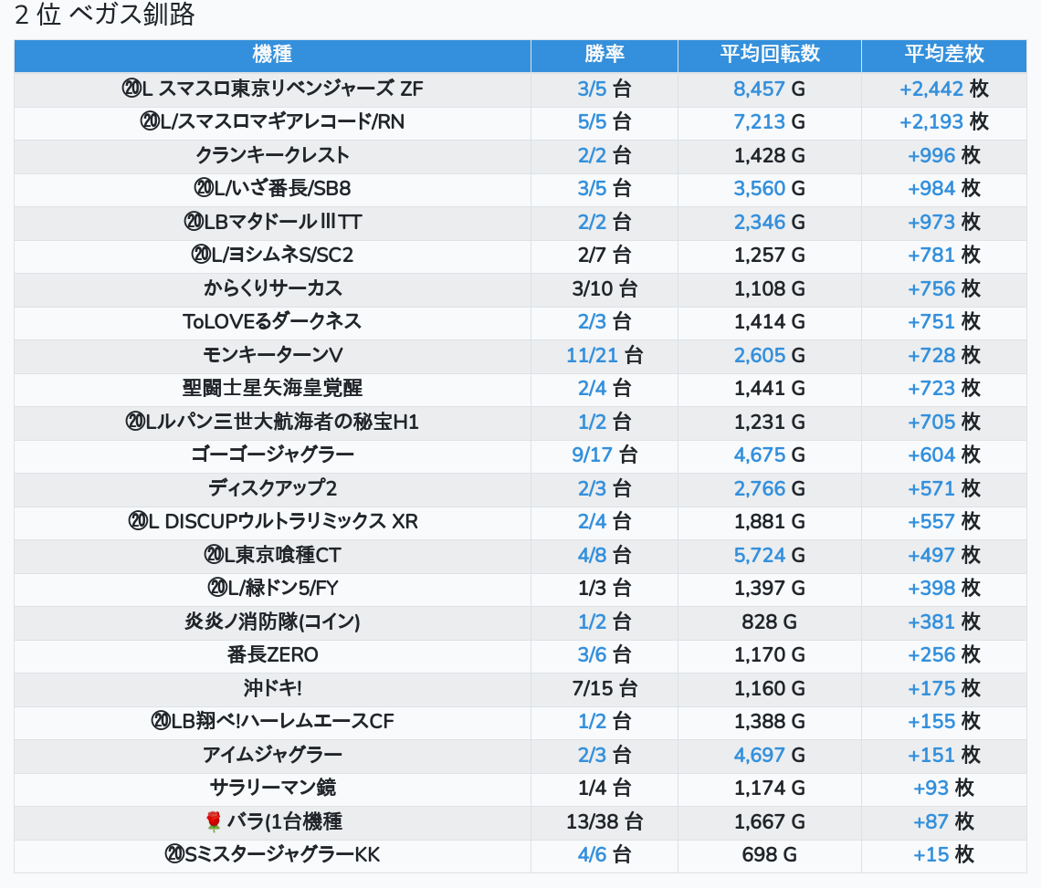Click average difference +604 枚
This screenshot has width=1041, height=888.
[944, 455]
